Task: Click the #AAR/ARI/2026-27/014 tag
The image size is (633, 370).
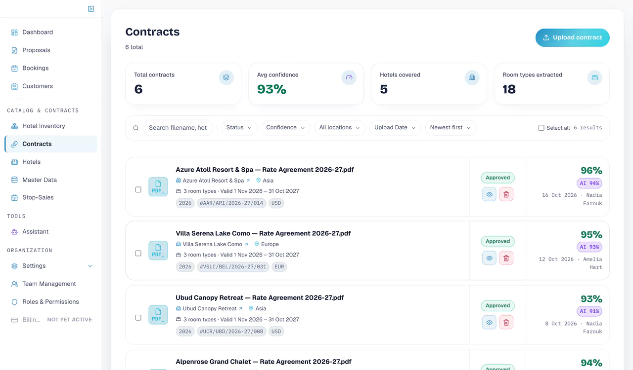Action: coord(231,203)
